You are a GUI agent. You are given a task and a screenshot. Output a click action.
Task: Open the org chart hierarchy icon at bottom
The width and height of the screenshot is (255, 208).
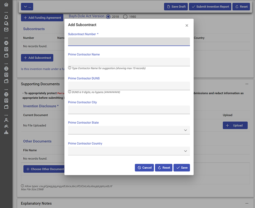pyautogui.click(x=6, y=132)
